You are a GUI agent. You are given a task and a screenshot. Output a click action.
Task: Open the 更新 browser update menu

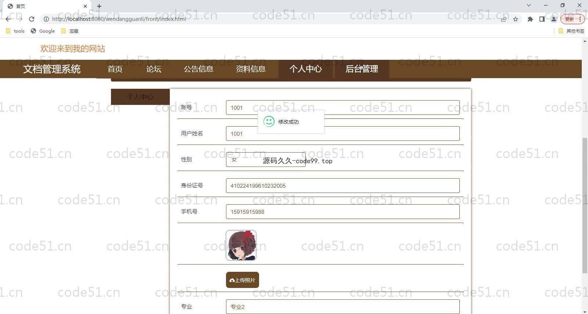point(572,19)
